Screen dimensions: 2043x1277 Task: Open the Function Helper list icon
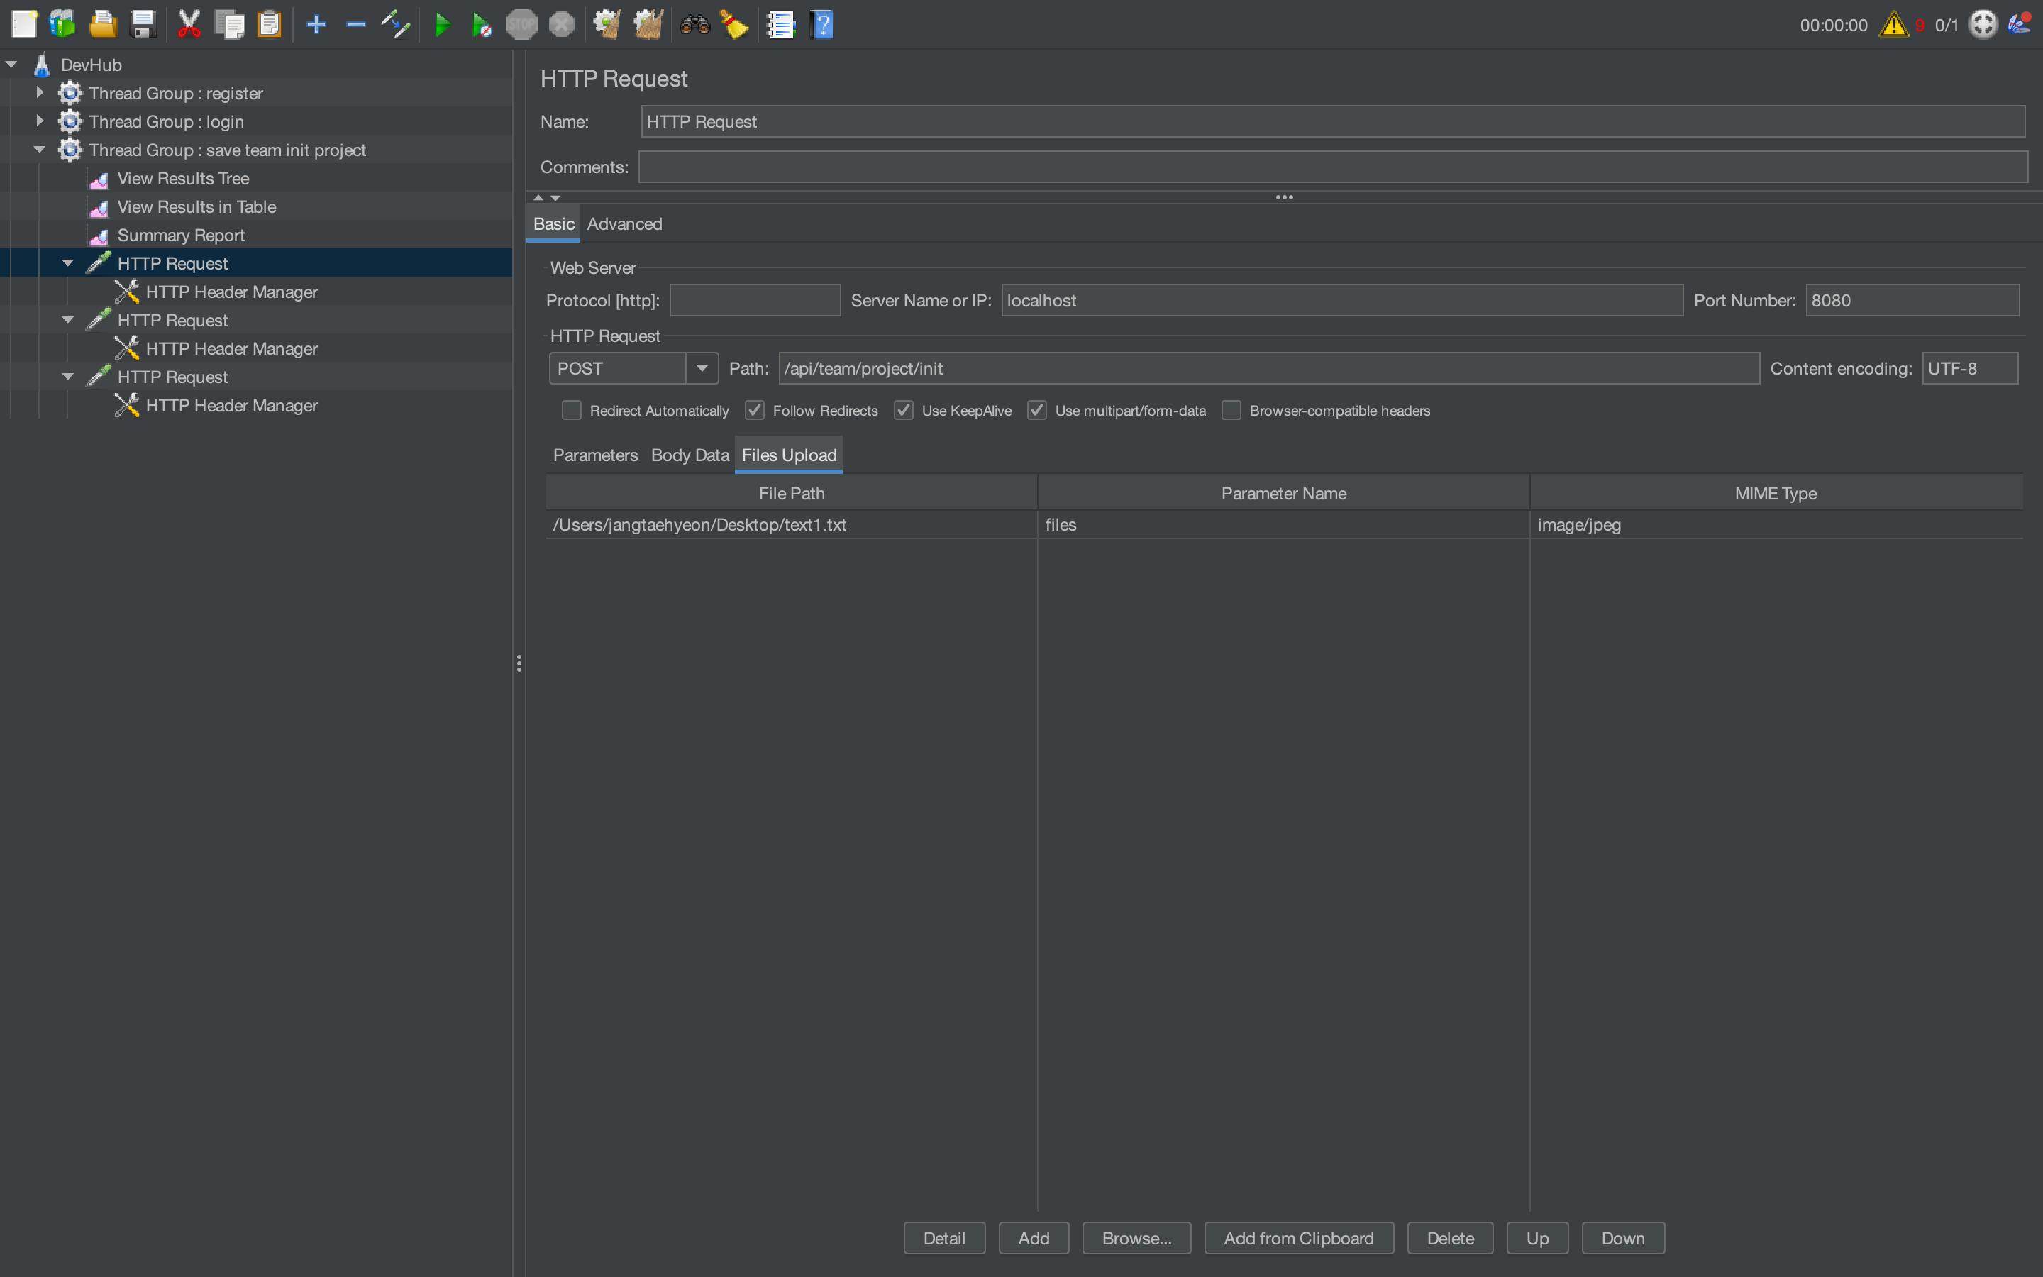coord(781,25)
